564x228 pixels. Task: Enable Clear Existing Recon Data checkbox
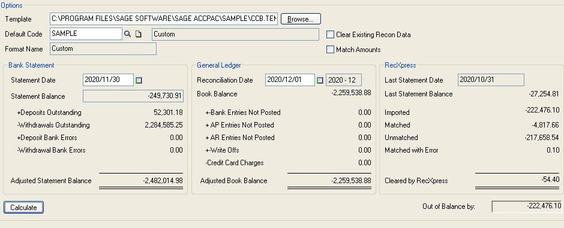[330, 35]
